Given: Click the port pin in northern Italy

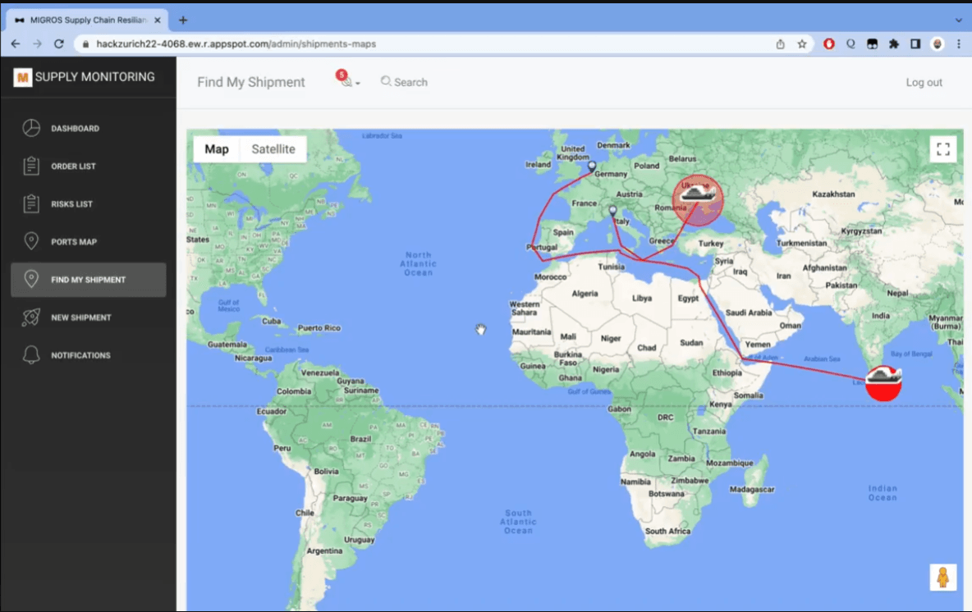Looking at the screenshot, I should pyautogui.click(x=613, y=211).
